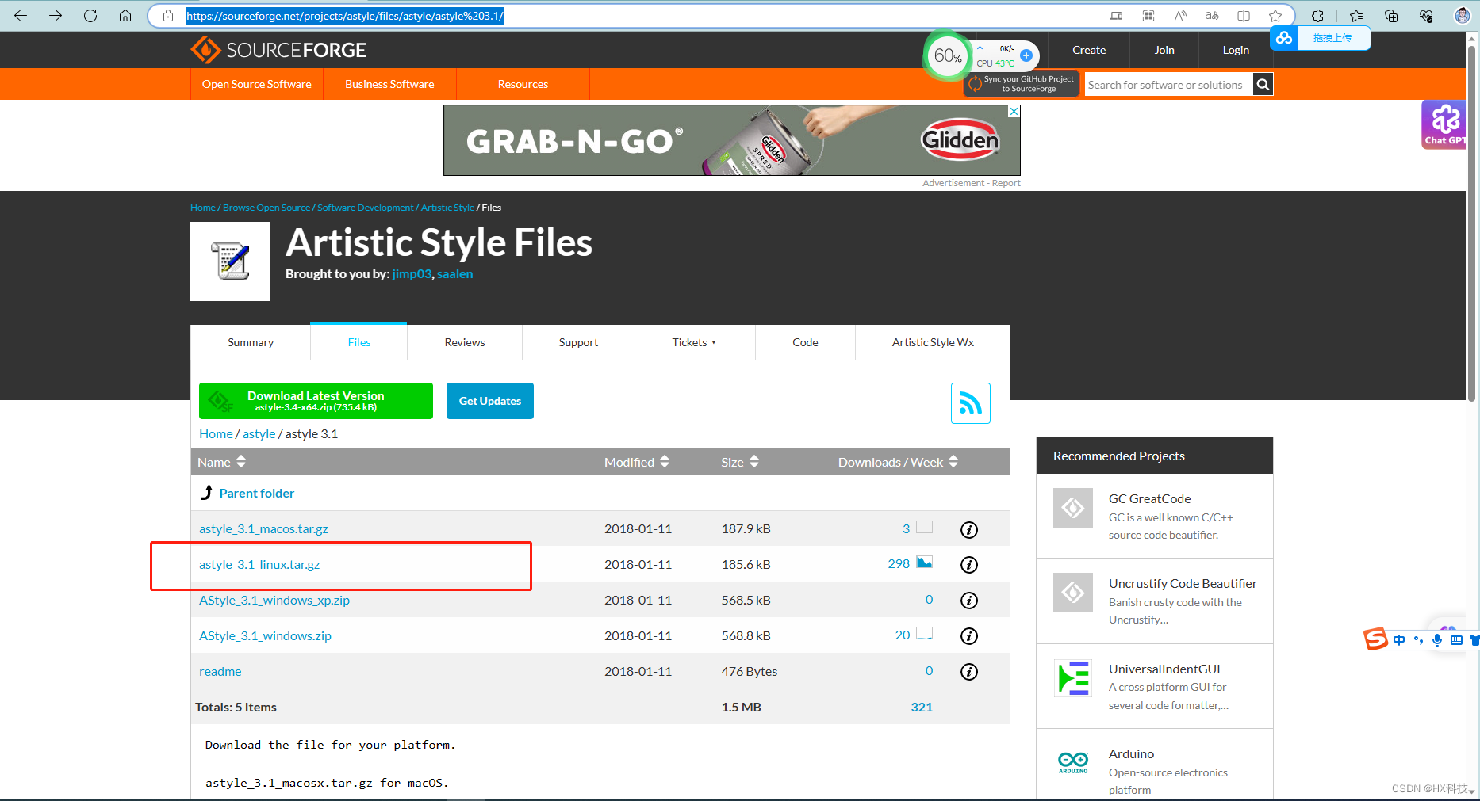Click the Sogou input method S icon

1376,639
